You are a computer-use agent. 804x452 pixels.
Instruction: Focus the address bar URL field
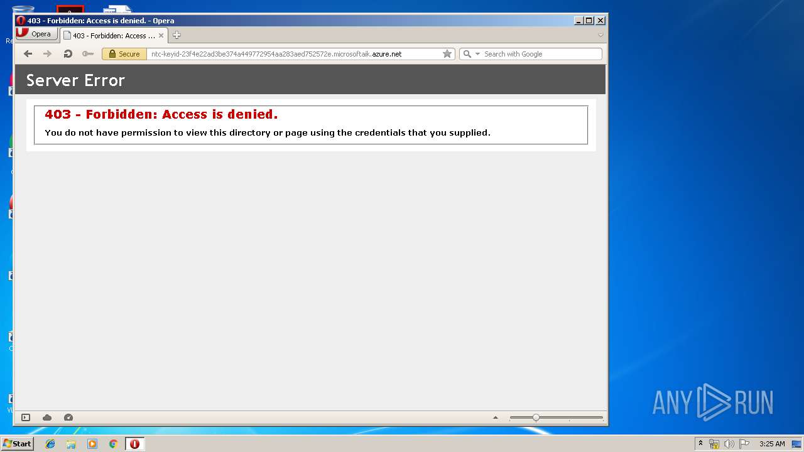coord(294,54)
